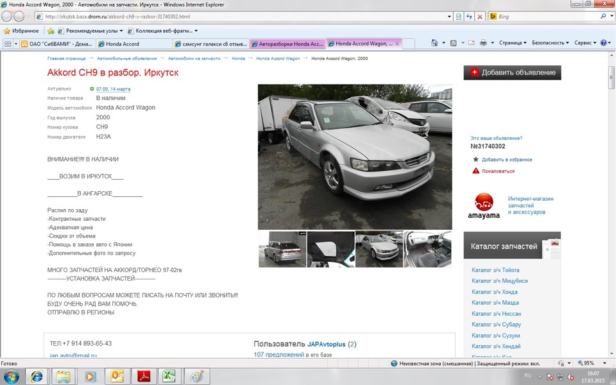Open Каталог з/ч Субару link
This screenshot has height=385, width=616.
click(496, 325)
